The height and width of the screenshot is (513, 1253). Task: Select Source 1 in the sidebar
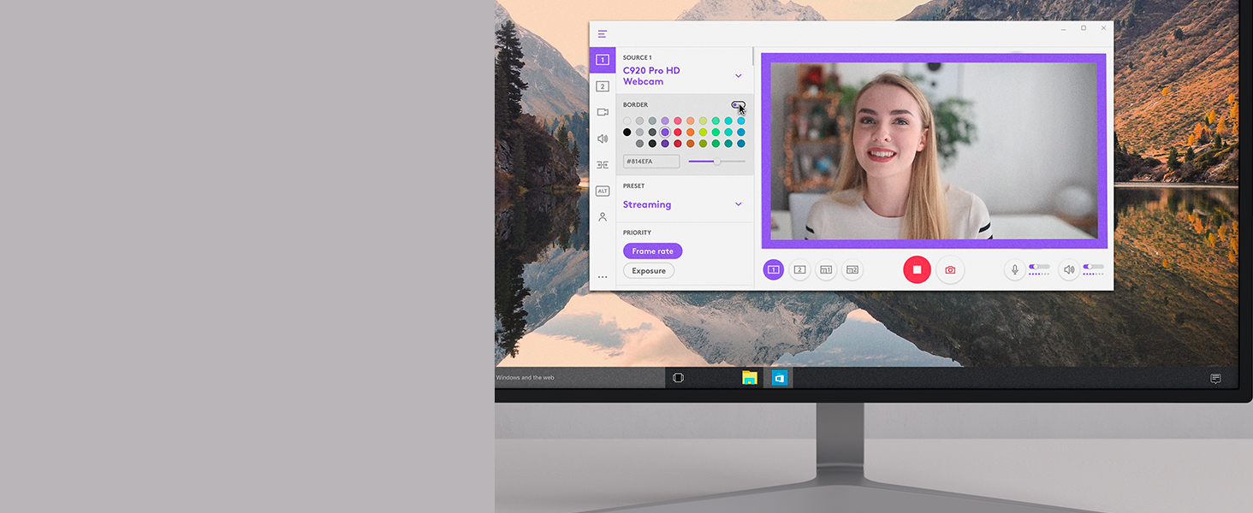(603, 60)
